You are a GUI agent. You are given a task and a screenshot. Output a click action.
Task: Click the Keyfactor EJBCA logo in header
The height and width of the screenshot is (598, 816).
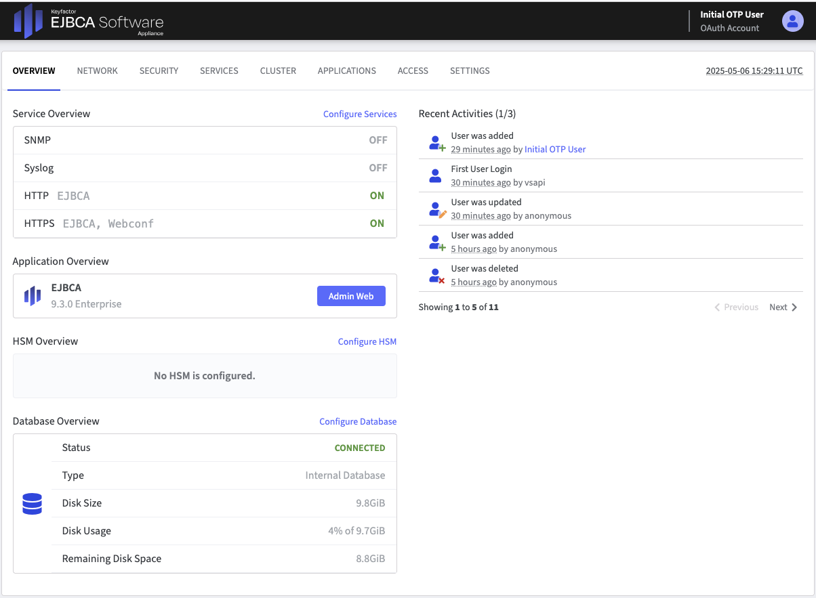click(x=89, y=21)
